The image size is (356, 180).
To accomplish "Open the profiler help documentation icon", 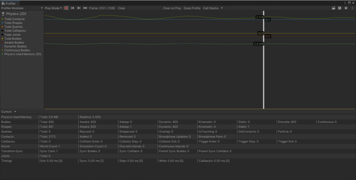I will pos(346,8).
